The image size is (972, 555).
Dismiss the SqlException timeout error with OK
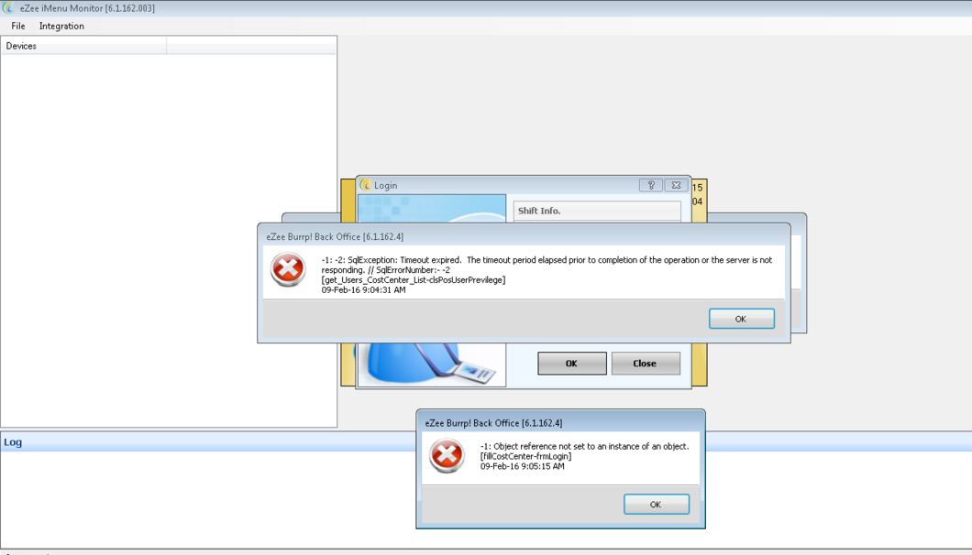742,319
